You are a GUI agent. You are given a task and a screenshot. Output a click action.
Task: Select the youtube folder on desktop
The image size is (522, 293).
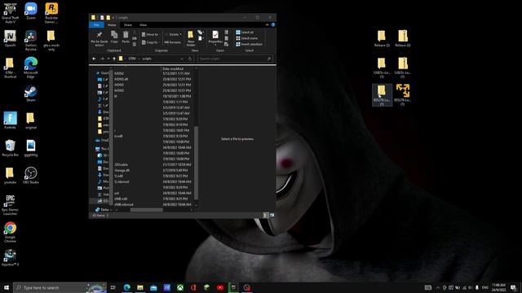[x=10, y=176]
